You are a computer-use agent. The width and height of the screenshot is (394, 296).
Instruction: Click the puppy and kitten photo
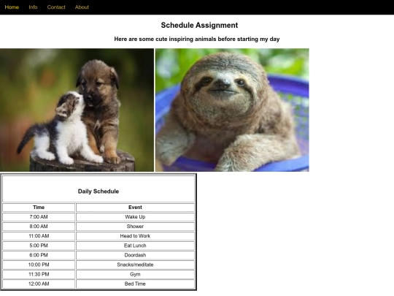coord(77,110)
